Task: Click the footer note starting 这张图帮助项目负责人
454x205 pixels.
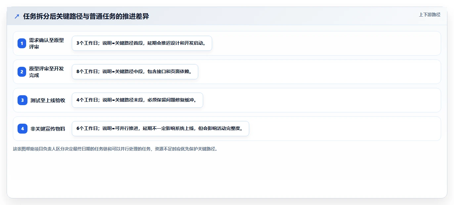Action: pos(115,149)
